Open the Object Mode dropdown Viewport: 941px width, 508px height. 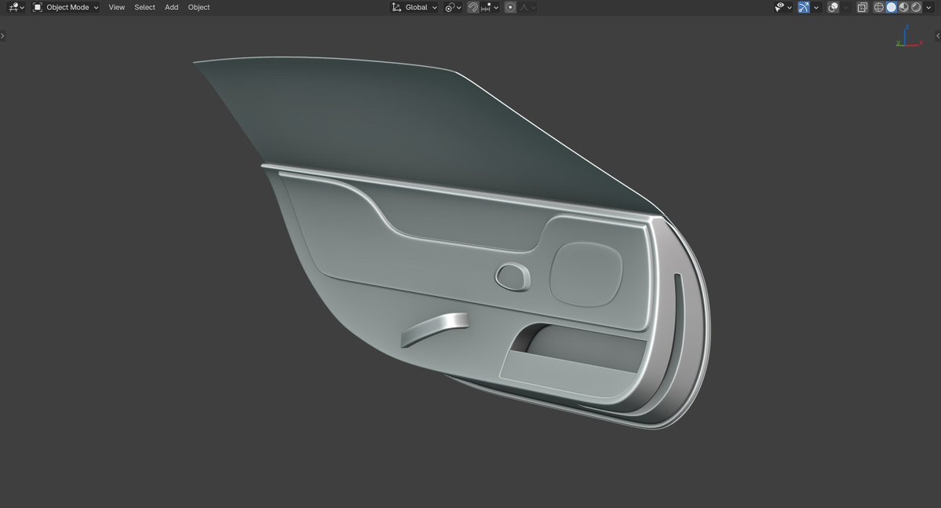66,7
